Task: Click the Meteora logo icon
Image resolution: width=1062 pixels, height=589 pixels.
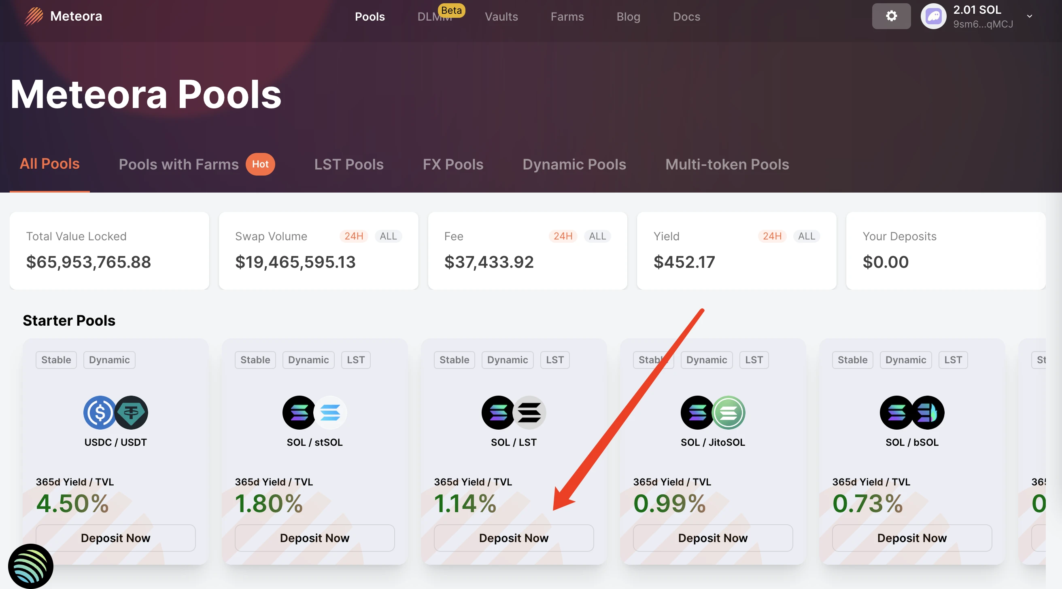Action: click(x=34, y=17)
